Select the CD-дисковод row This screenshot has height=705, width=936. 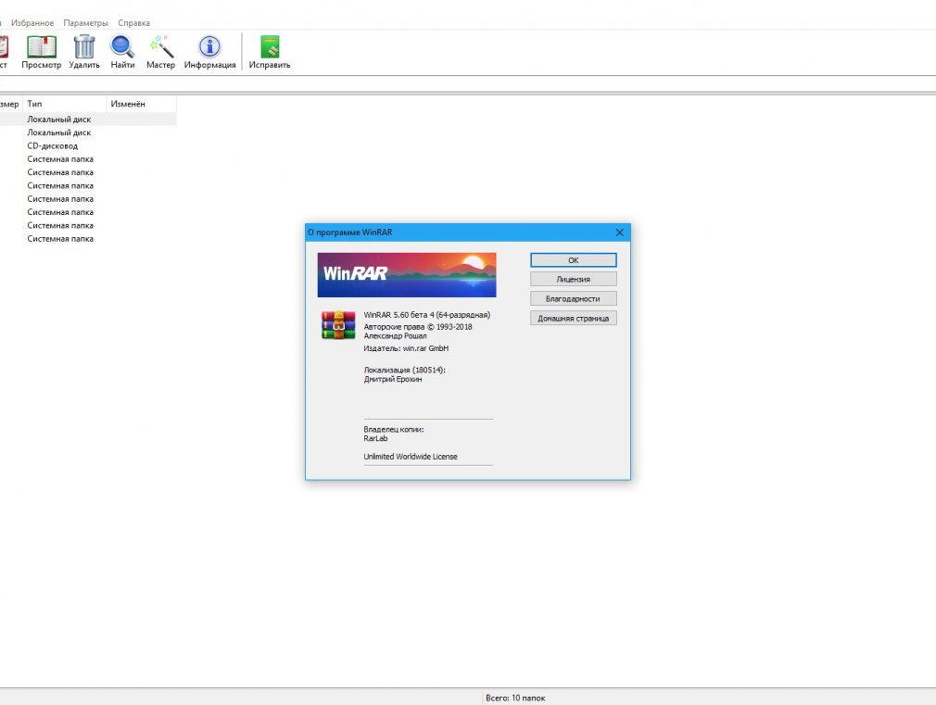(x=88, y=145)
